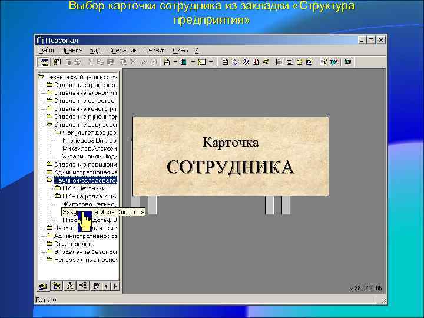The height and width of the screenshot is (318, 424).
Task: Click the leftmost pressed panel toggle toolbar icon
Action: (x=45, y=62)
